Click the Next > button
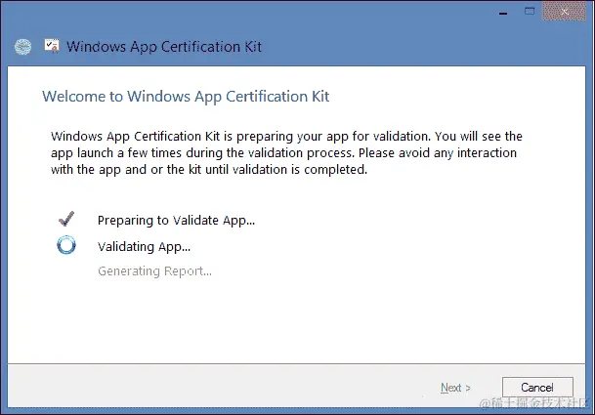595x415 pixels. pyautogui.click(x=455, y=388)
